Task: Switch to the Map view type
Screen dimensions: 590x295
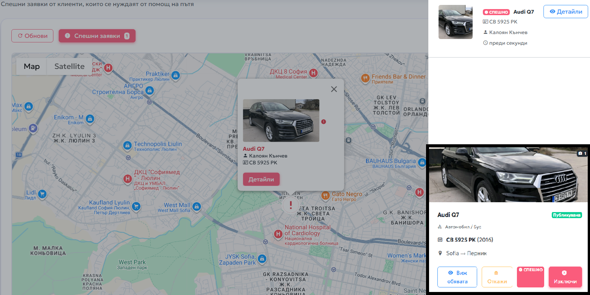Action: click(31, 66)
